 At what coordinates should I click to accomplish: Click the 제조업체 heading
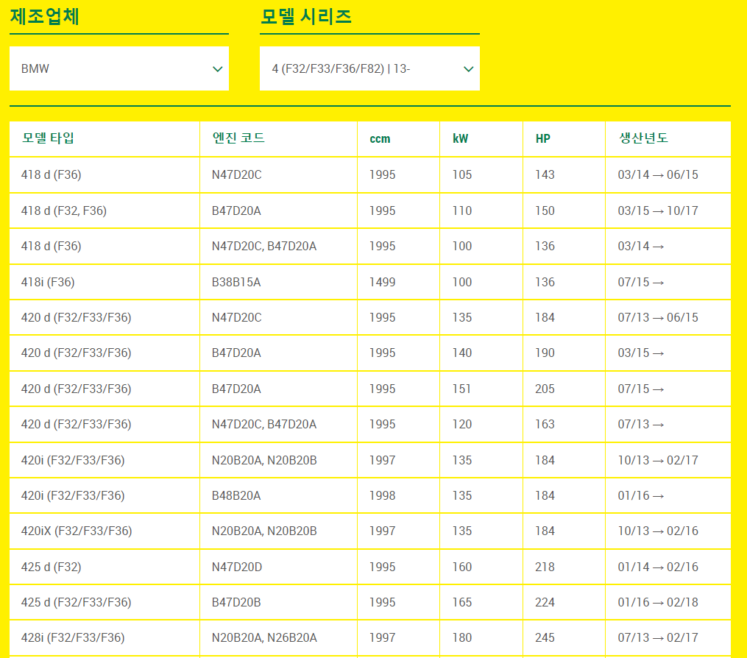tap(45, 16)
